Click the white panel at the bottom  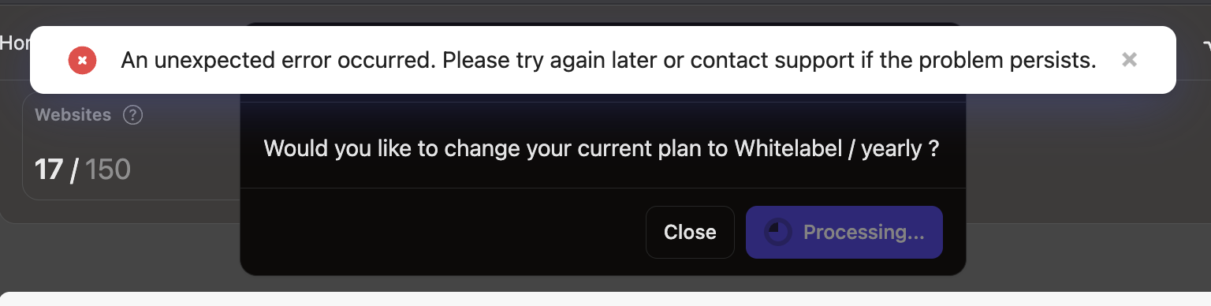click(605, 299)
